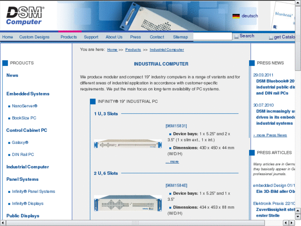Open BookSize PC sidebar link
The height and width of the screenshot is (226, 301).
click(24, 118)
